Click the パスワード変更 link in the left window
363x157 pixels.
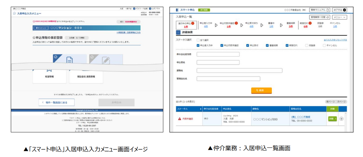[140, 9]
